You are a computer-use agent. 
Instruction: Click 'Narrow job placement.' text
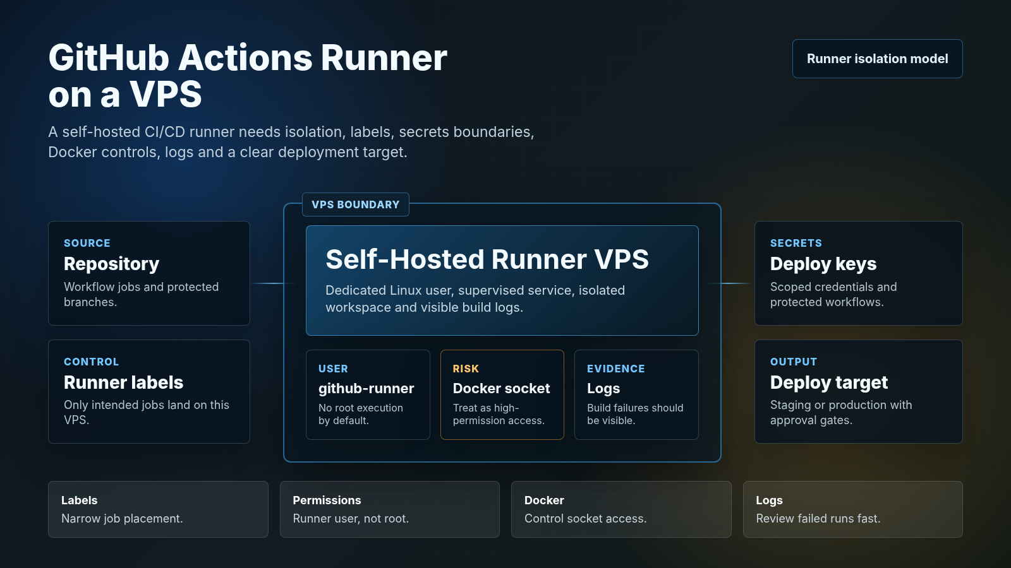(x=122, y=518)
